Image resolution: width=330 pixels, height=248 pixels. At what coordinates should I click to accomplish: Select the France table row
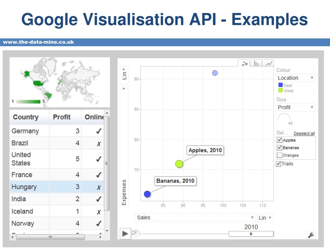coord(57,175)
